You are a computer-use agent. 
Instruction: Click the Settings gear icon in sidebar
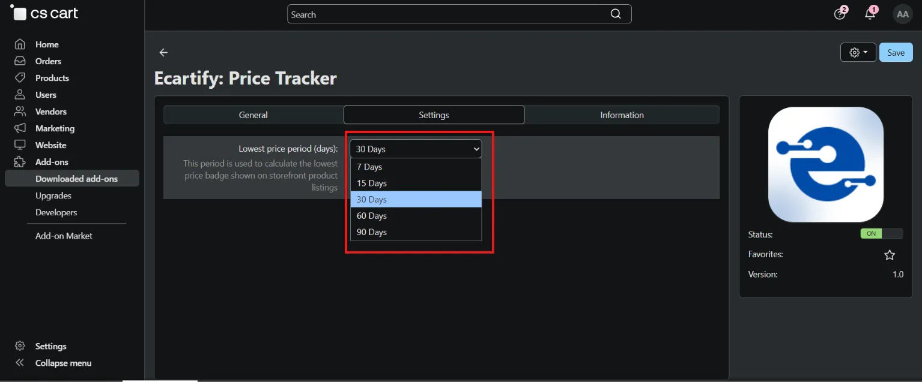pyautogui.click(x=20, y=346)
